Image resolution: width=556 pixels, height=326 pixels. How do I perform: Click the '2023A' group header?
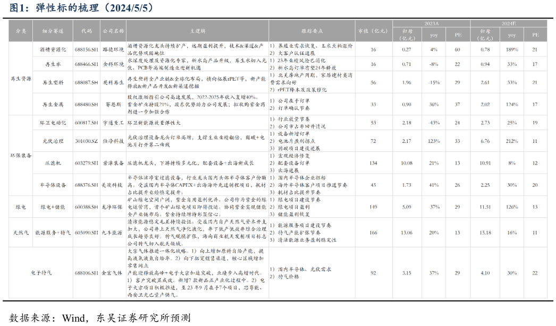432,23
